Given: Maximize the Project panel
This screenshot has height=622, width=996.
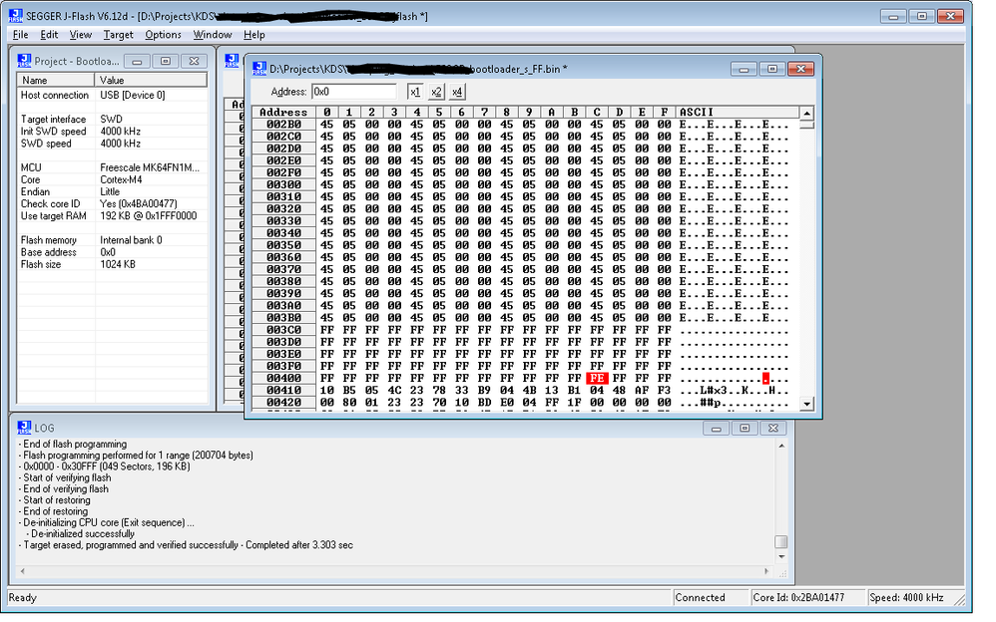Looking at the screenshot, I should tap(165, 61).
